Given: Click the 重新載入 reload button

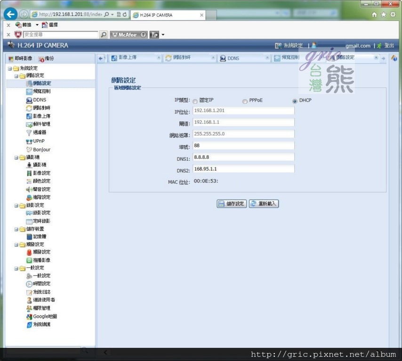Looking at the screenshot, I should [264, 204].
